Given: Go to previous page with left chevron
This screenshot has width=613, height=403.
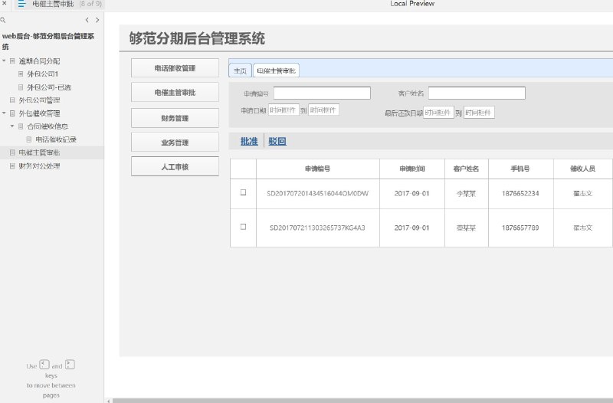Looking at the screenshot, I should tap(87, 20).
